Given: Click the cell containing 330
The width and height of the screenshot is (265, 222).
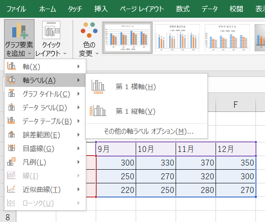Looking at the screenshot, I should coord(156,163).
